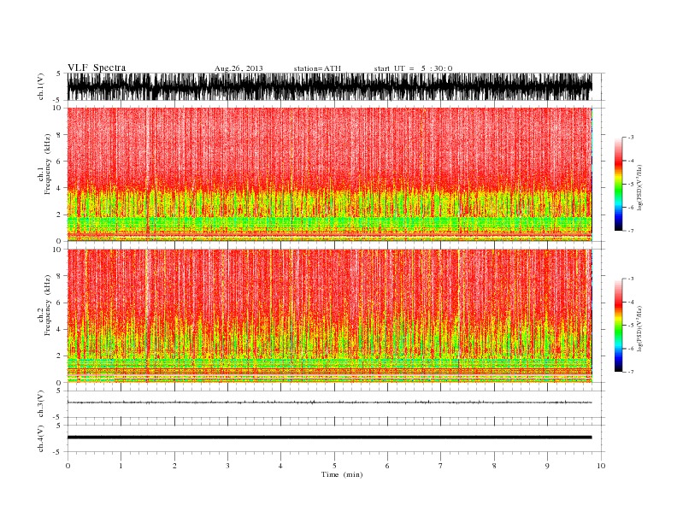Click the ch.1 "Frequency (kHz)" axis label

(48, 164)
